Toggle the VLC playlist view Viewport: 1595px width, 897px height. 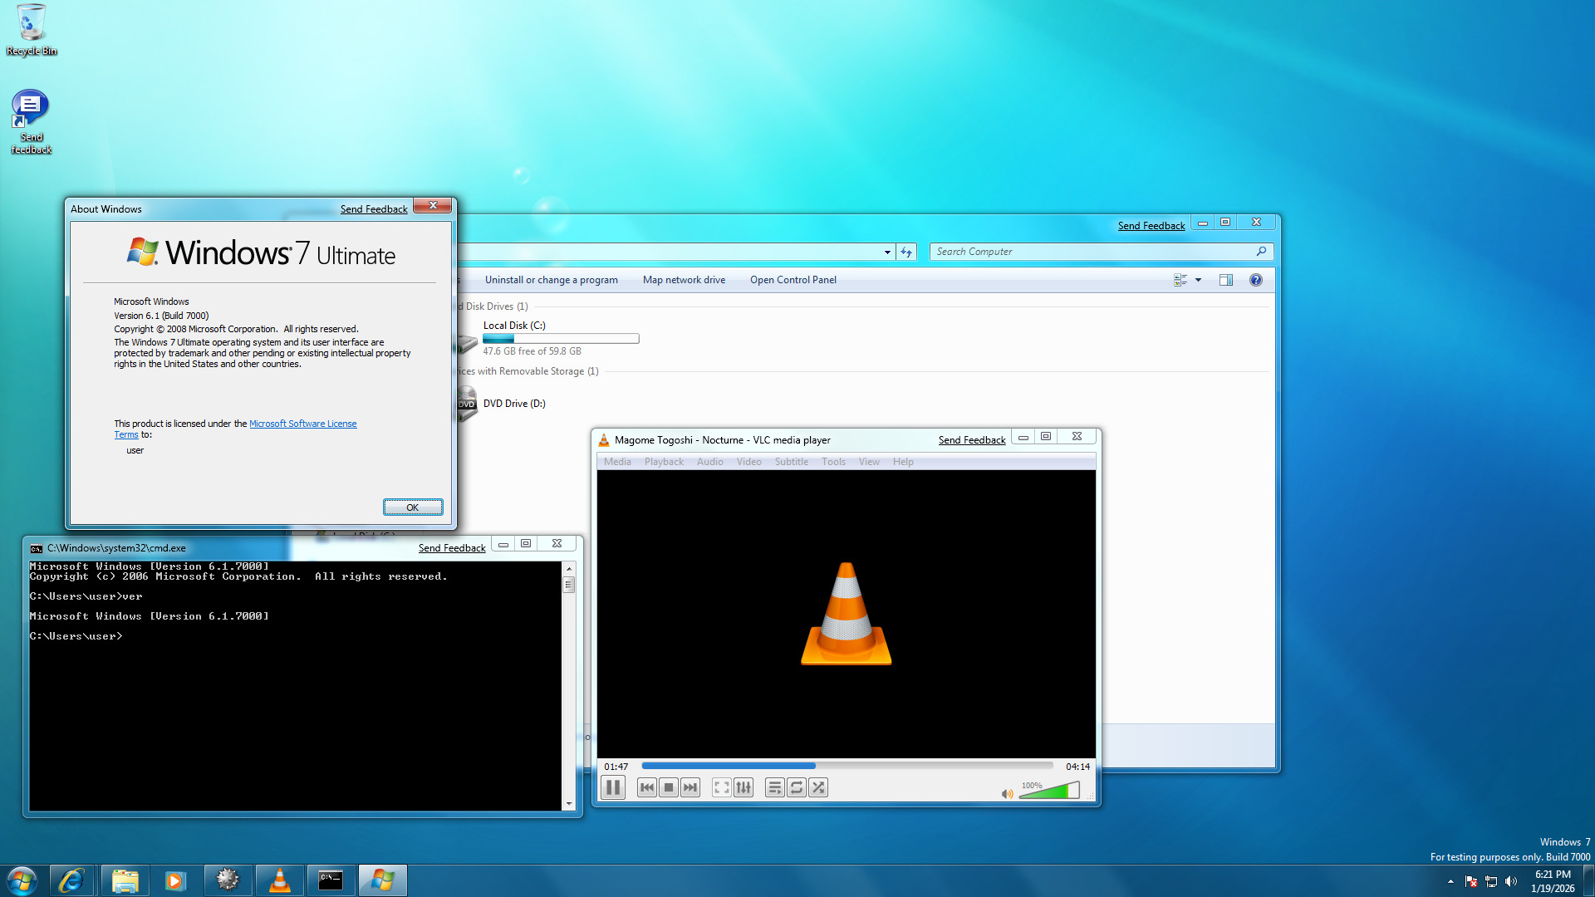click(x=774, y=787)
